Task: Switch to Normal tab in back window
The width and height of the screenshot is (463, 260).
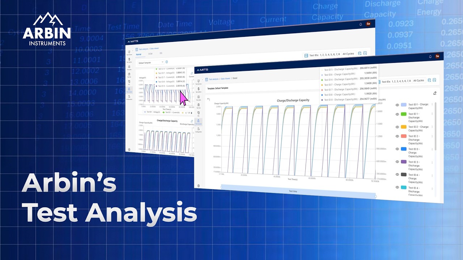Action: point(139,55)
